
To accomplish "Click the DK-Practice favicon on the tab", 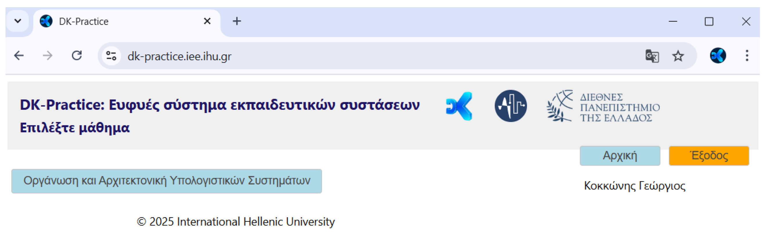I will click(x=46, y=21).
